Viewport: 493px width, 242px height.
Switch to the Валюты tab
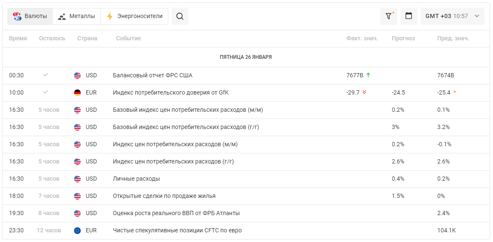30,16
